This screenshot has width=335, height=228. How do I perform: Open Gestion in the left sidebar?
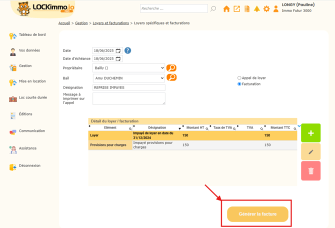(x=25, y=66)
